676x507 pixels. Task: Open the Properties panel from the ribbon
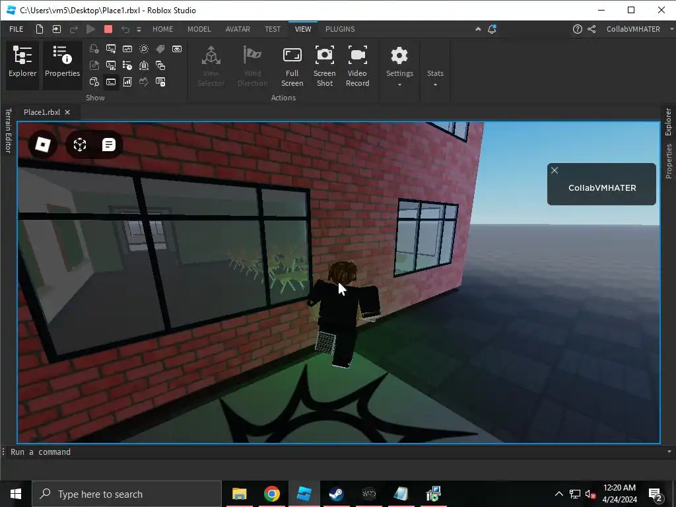coord(62,65)
